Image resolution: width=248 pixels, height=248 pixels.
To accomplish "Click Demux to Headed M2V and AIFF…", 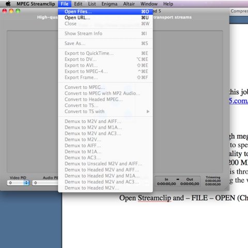I will coord(105,169).
